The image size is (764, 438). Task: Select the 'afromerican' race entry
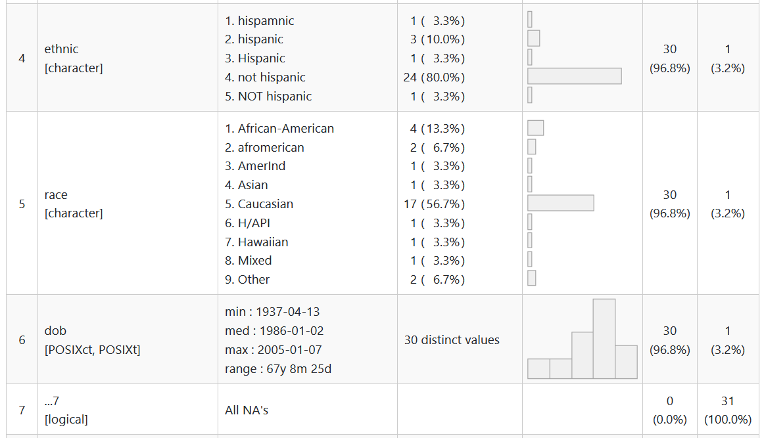pyautogui.click(x=271, y=148)
